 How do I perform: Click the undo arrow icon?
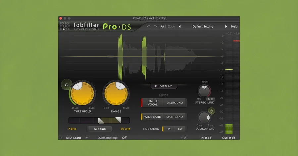[x=148, y=27]
